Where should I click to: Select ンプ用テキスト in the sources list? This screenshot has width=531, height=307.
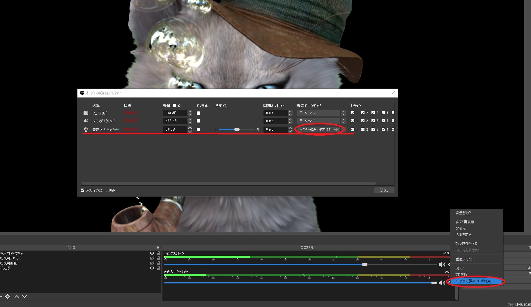[x=10, y=258]
